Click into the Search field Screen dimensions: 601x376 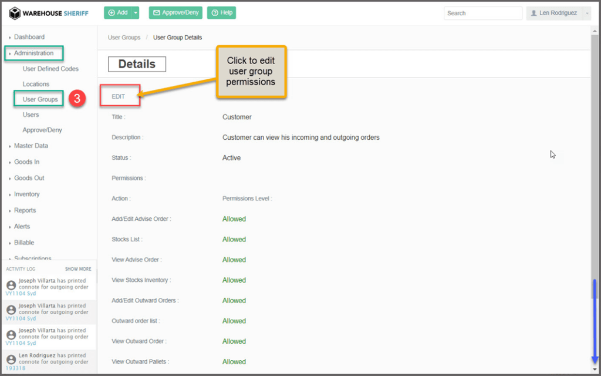tap(482, 13)
